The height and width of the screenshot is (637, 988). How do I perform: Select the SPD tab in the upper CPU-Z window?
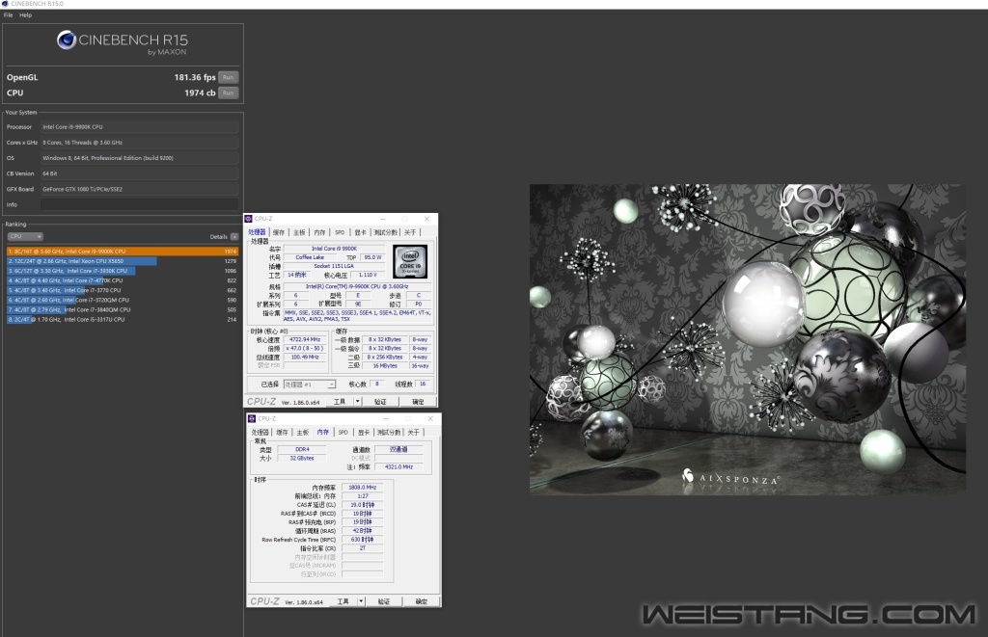click(x=340, y=232)
